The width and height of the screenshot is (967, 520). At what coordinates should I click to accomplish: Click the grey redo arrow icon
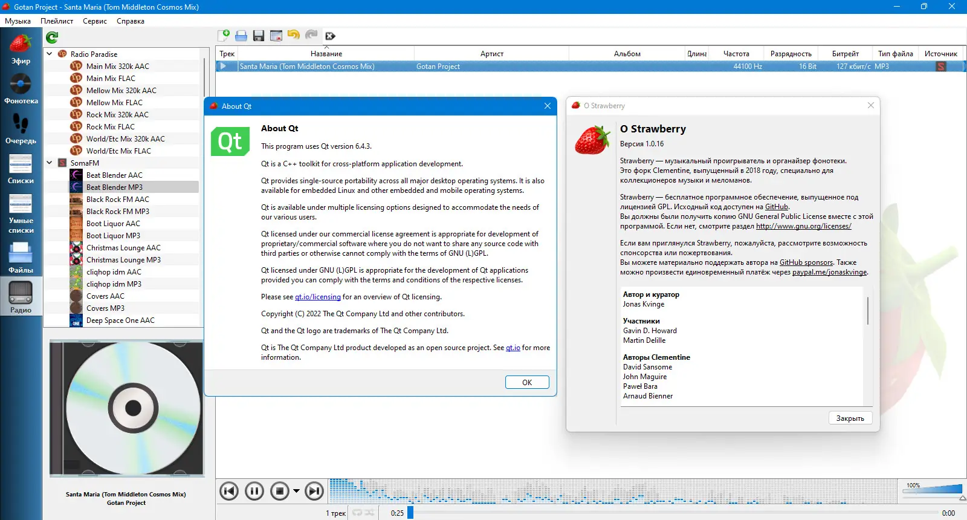point(311,35)
